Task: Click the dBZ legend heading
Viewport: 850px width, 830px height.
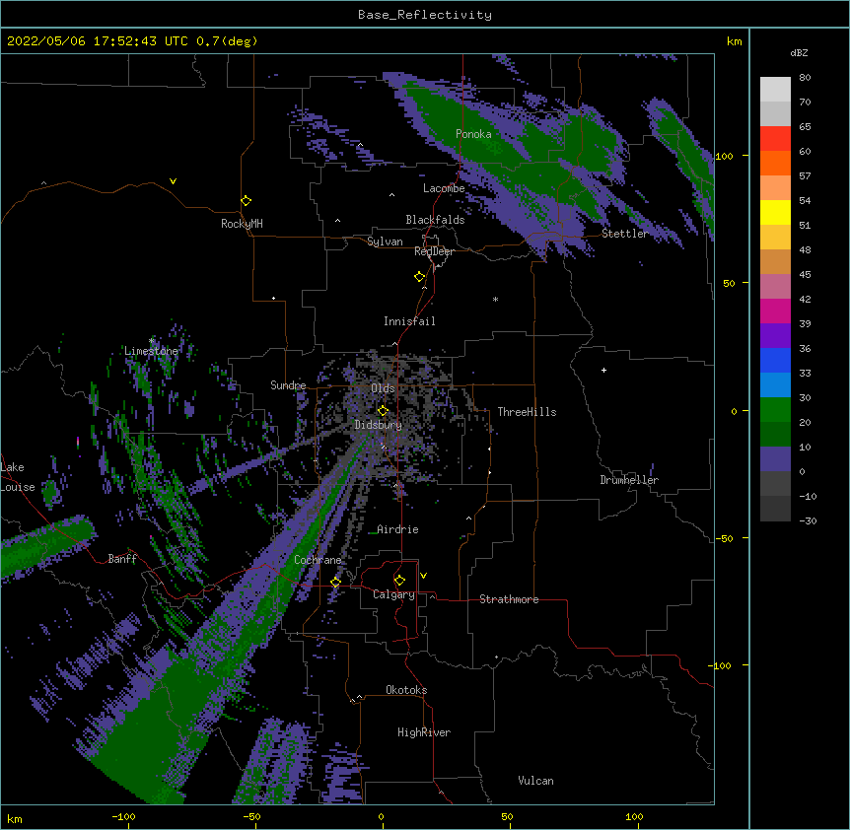Action: click(799, 53)
